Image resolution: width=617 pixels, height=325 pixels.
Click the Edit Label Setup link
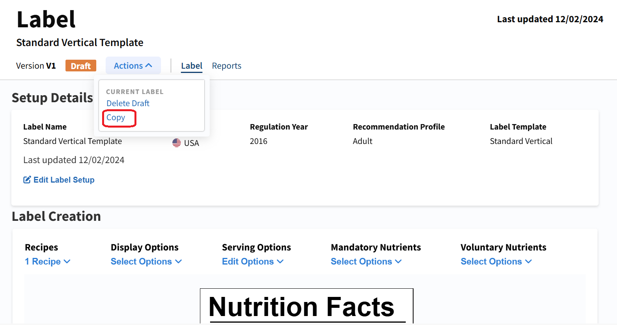pyautogui.click(x=64, y=179)
